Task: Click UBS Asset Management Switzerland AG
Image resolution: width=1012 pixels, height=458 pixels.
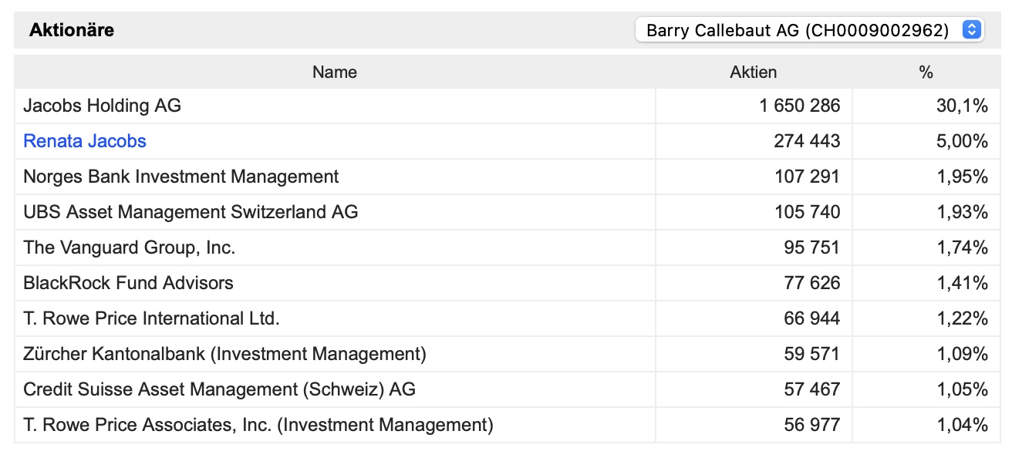Action: [x=191, y=212]
